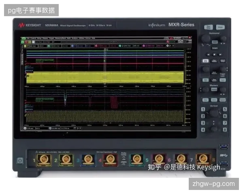The height and width of the screenshot is (194, 243).
Task: Push front-panel channel 8 button
Action: pos(225,130)
